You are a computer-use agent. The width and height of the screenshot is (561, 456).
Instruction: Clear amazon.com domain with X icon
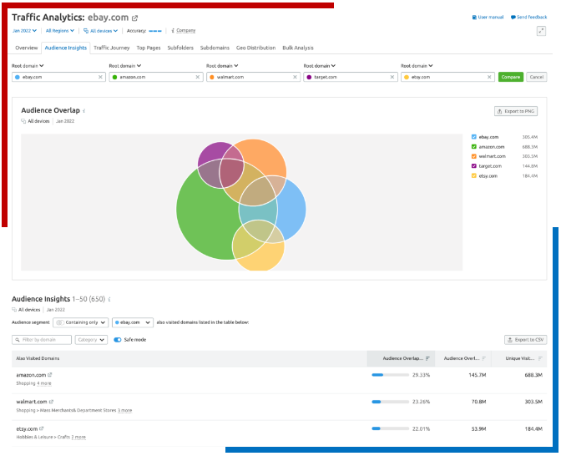pos(198,77)
